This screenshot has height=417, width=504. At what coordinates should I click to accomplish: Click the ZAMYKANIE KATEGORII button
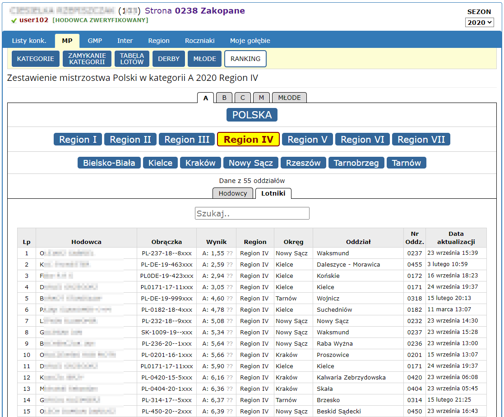tap(87, 59)
